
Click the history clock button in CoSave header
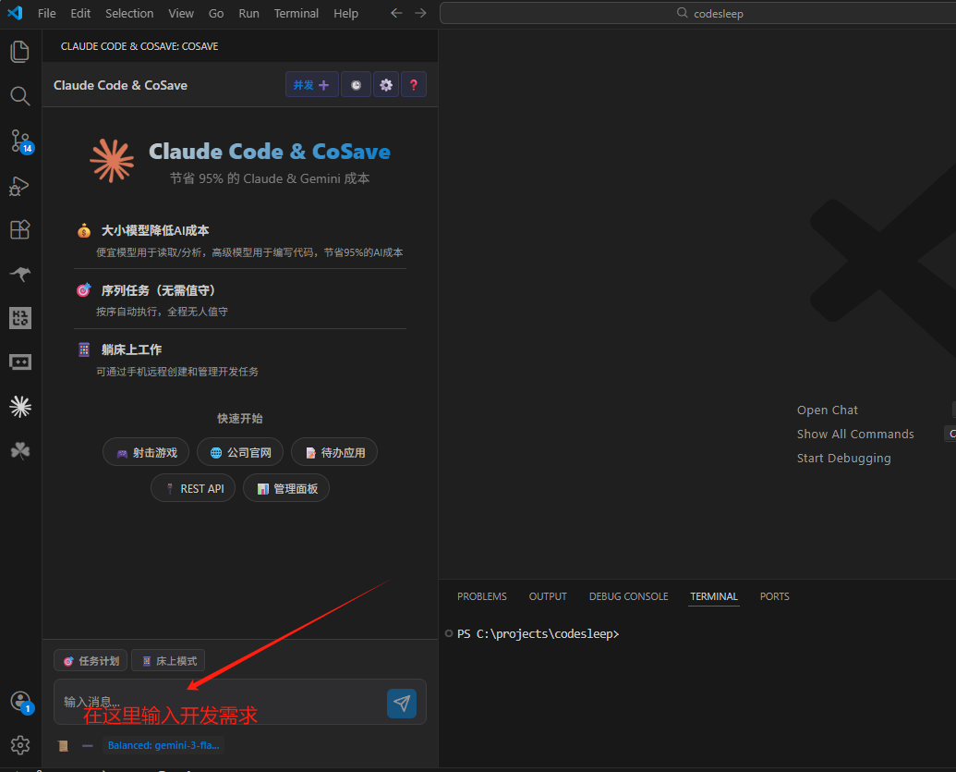tap(356, 85)
